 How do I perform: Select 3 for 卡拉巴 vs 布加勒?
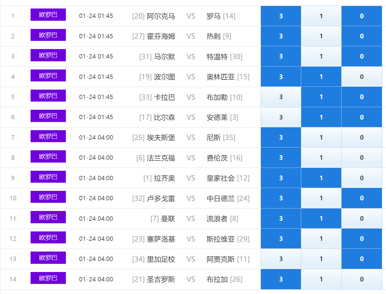pos(281,97)
